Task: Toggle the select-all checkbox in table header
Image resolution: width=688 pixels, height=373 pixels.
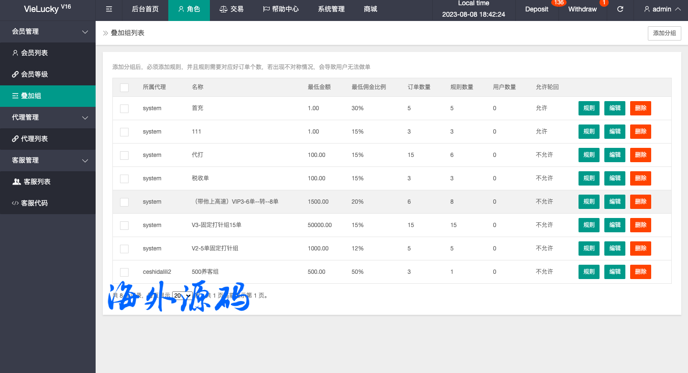Action: coord(124,87)
